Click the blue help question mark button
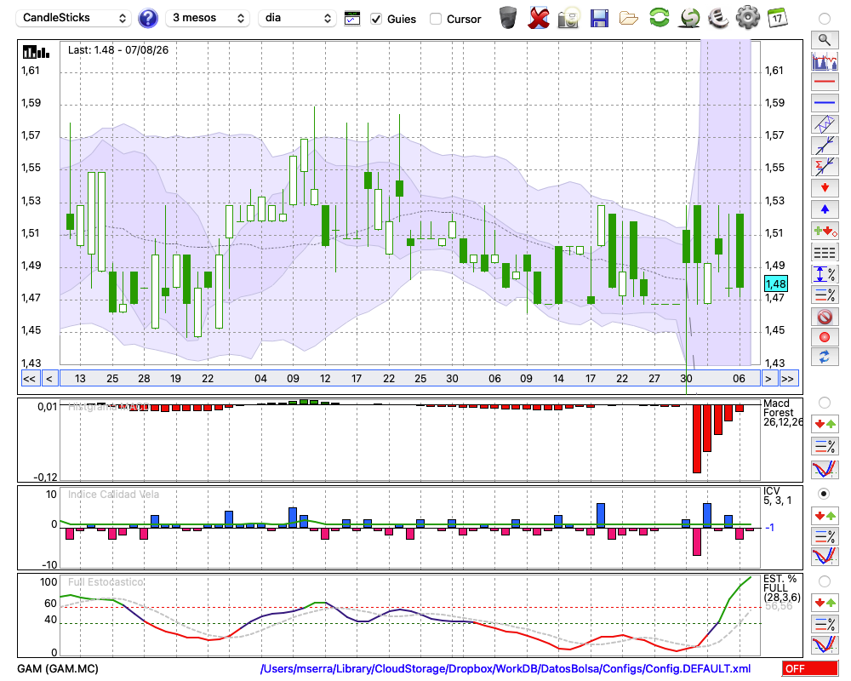The width and height of the screenshot is (851, 681). pyautogui.click(x=147, y=19)
